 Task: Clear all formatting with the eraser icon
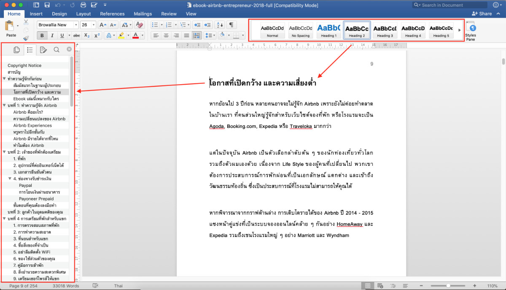[x=140, y=25]
